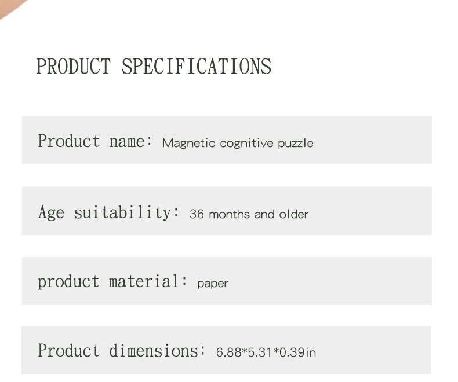The image size is (458, 382).
Task: Click the 'paper' material value
Action: pyautogui.click(x=213, y=284)
